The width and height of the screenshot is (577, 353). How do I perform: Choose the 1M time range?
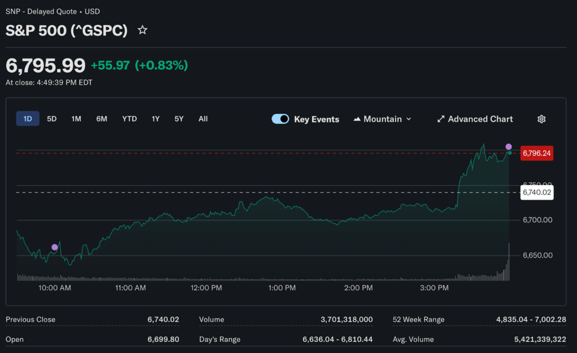coord(76,119)
